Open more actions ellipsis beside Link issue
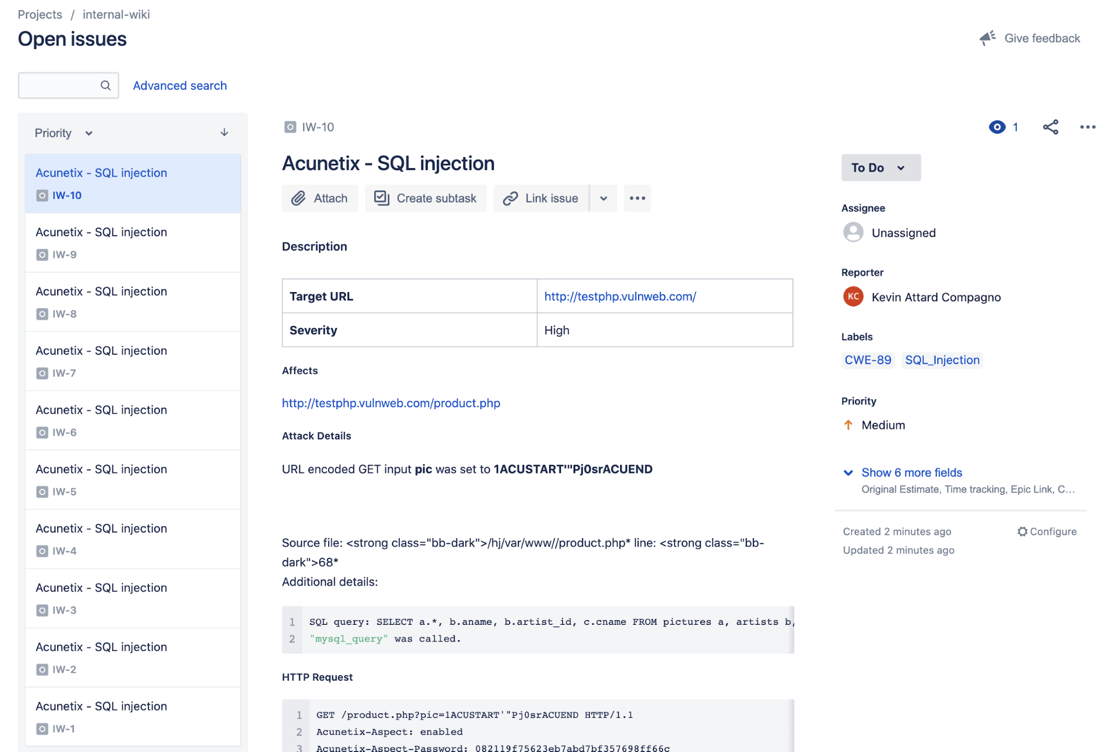Viewport: 1110px width, 752px height. point(637,198)
